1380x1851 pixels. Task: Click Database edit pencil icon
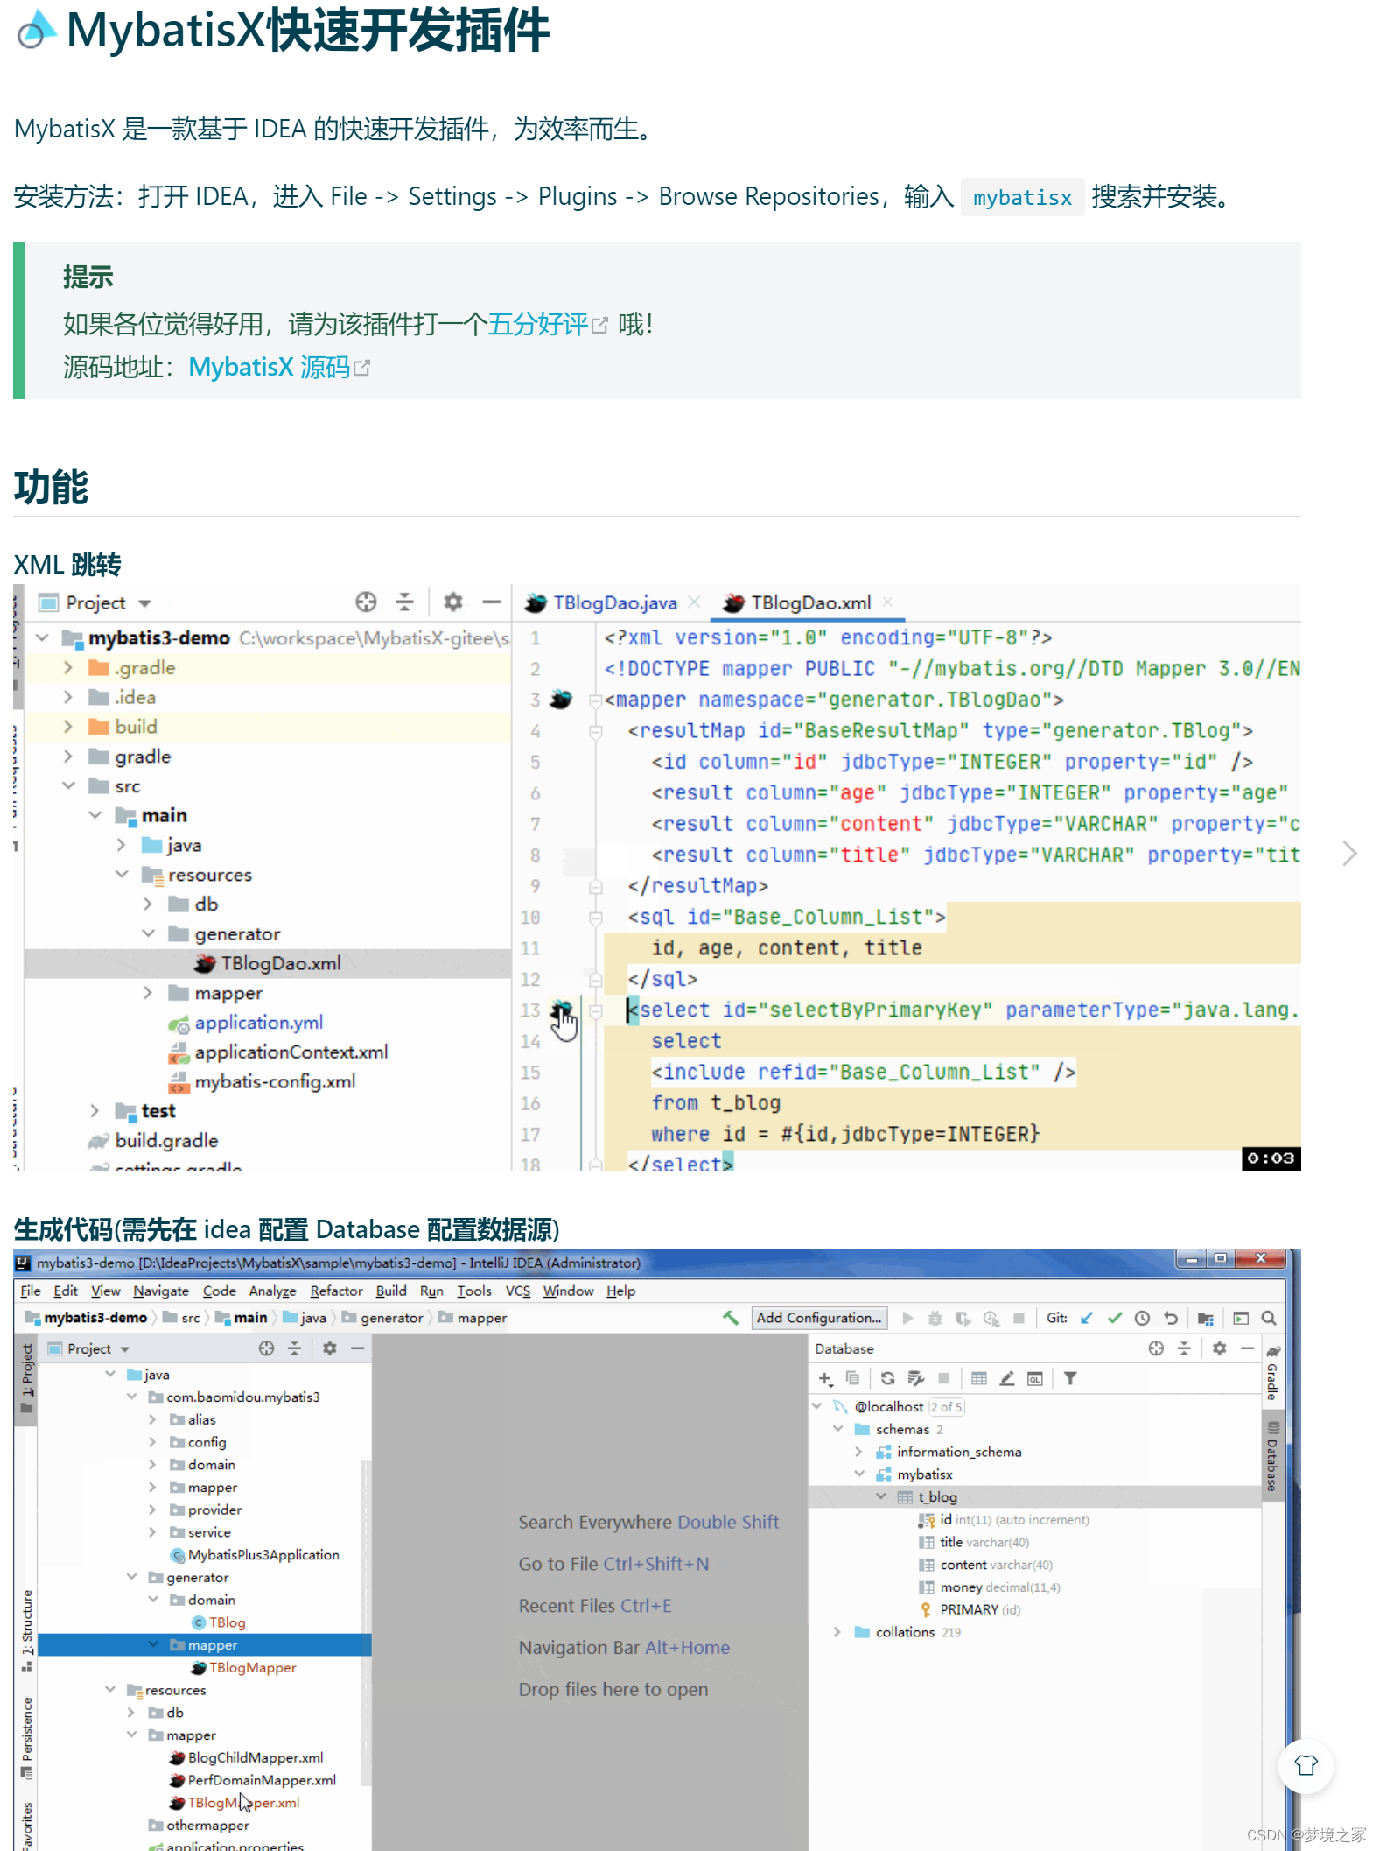(1007, 1379)
